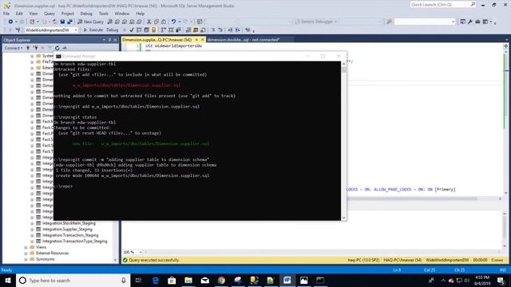The image size is (511, 287).
Task: Click the Cut scissors icon
Action: click(149, 22)
